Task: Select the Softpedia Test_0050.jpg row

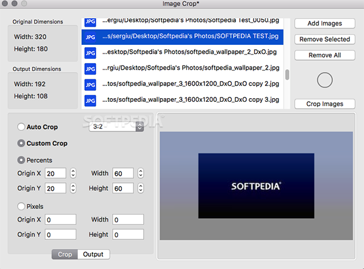Action: (183, 24)
